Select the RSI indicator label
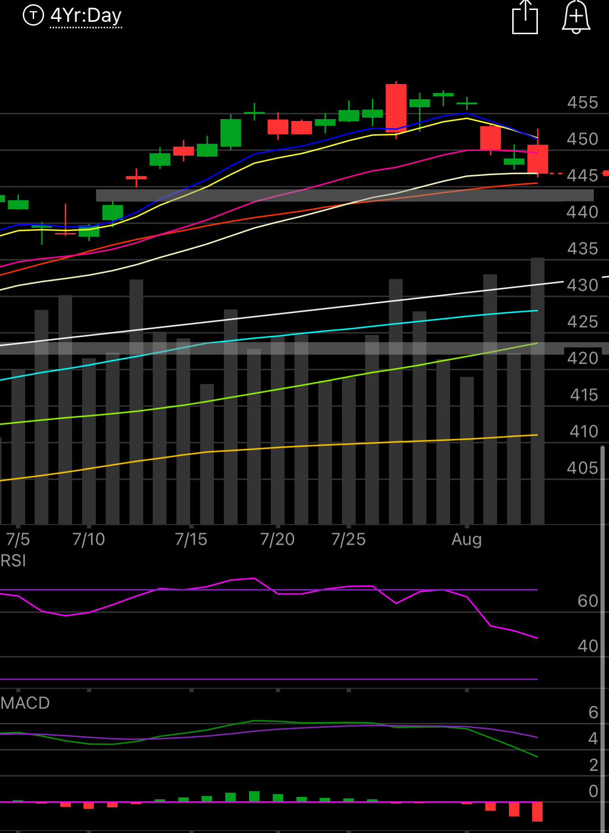Screen dimensions: 609x833 13,561
